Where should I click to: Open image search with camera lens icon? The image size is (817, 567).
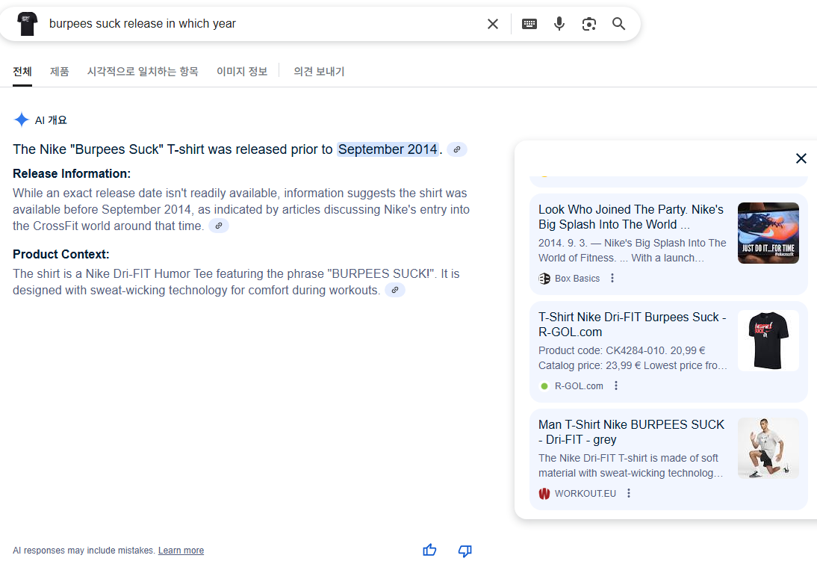588,24
